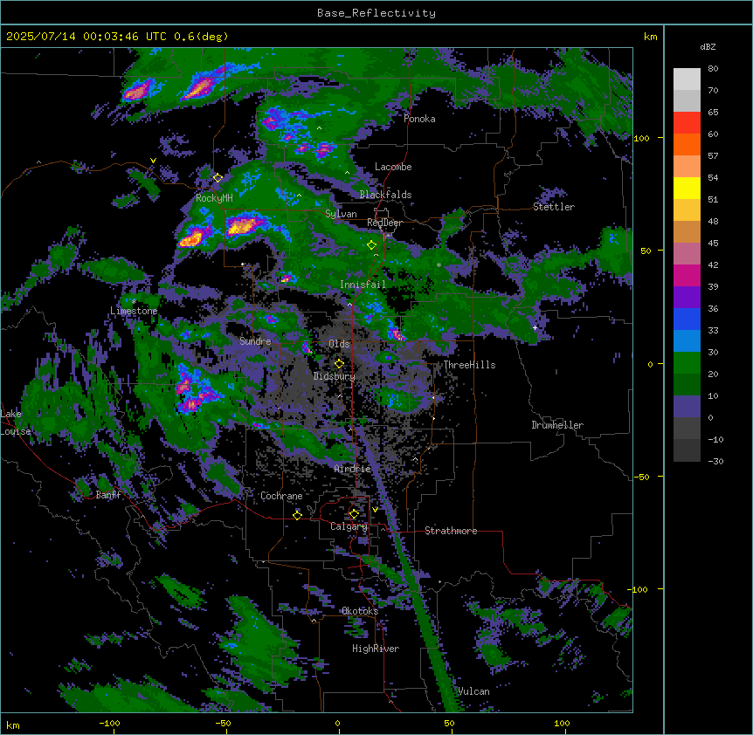
Task: Click the RedDeer city label
Action: 384,223
